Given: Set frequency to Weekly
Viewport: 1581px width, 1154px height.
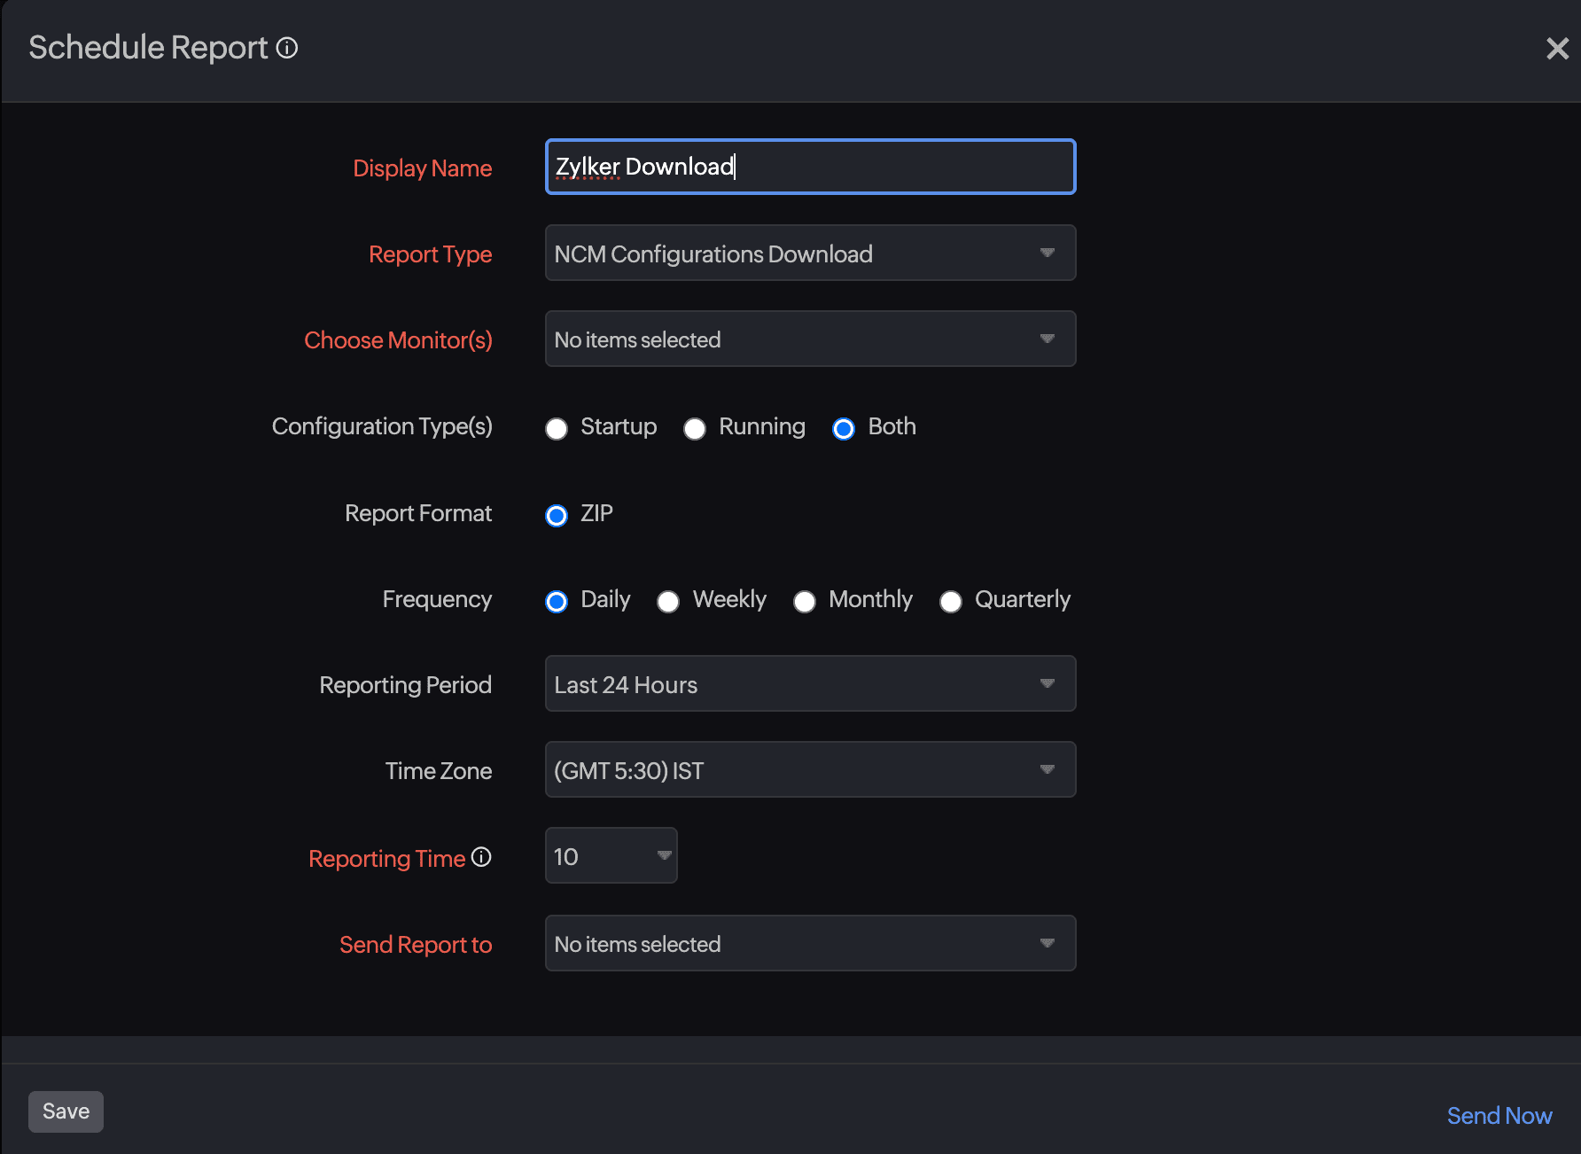Looking at the screenshot, I should (x=668, y=602).
